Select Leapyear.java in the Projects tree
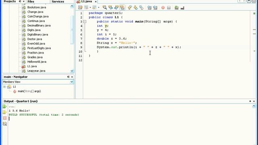Viewport: 258px width, 145px height. click(x=36, y=71)
